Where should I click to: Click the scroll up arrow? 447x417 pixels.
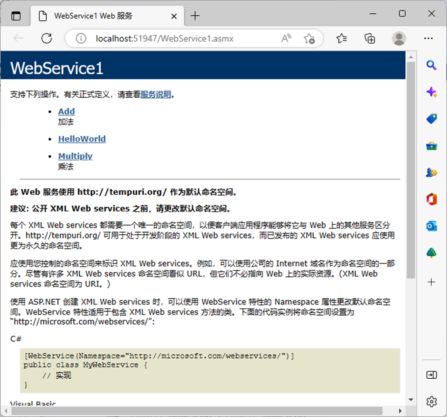(x=411, y=57)
